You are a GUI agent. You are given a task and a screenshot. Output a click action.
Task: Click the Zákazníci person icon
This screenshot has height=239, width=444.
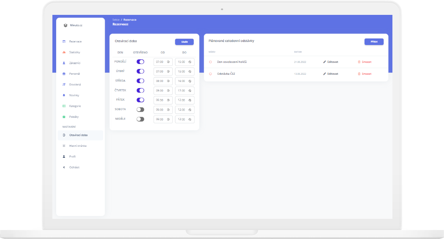click(64, 63)
